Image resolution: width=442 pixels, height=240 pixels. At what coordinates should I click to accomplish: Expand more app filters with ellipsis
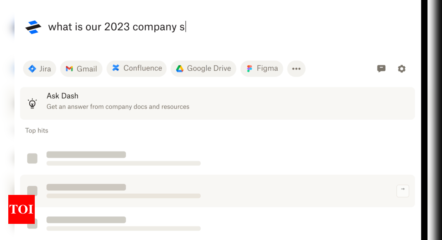[296, 69]
